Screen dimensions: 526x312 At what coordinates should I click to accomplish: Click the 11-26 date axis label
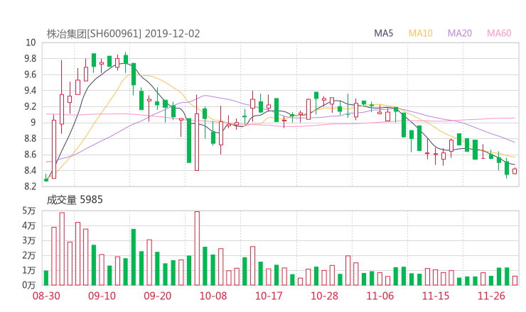pos(491,296)
